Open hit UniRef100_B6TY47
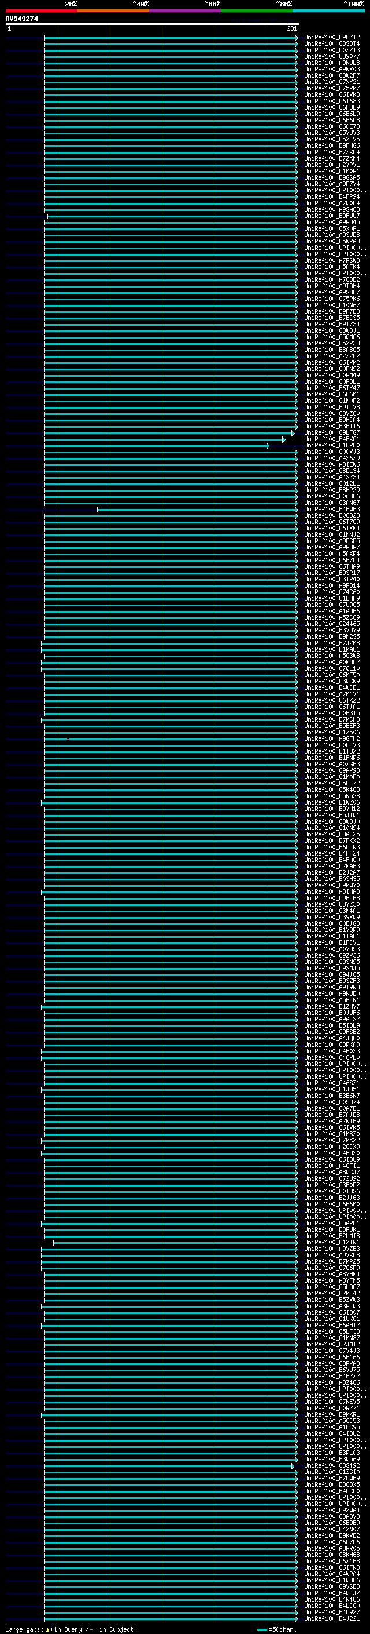Viewport: 370px width, 1634px height. pyautogui.click(x=332, y=388)
